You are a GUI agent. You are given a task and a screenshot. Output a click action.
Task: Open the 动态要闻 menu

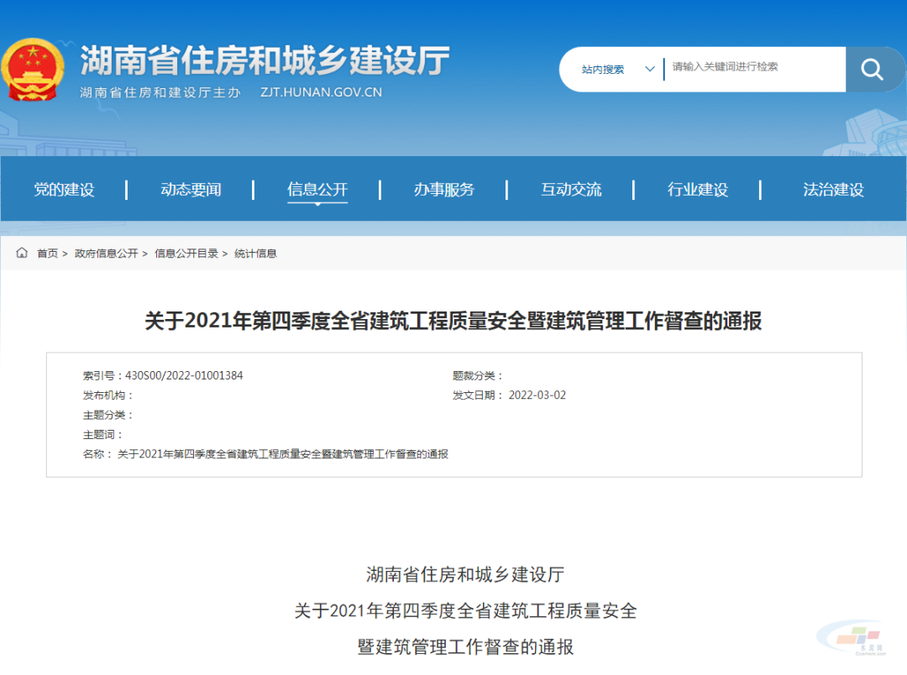pyautogui.click(x=191, y=189)
